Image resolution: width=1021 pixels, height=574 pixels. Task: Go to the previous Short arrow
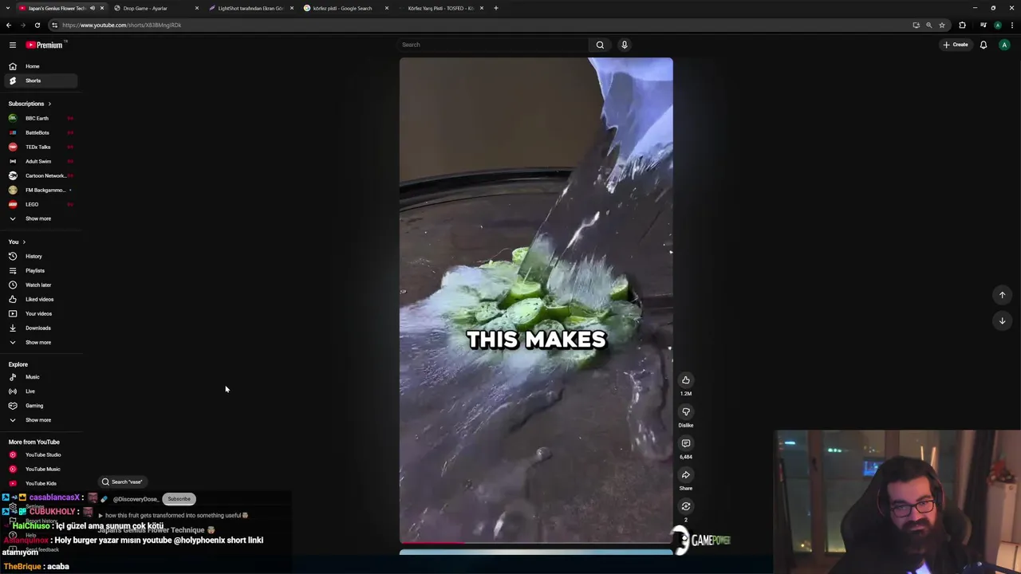[x=1003, y=295]
